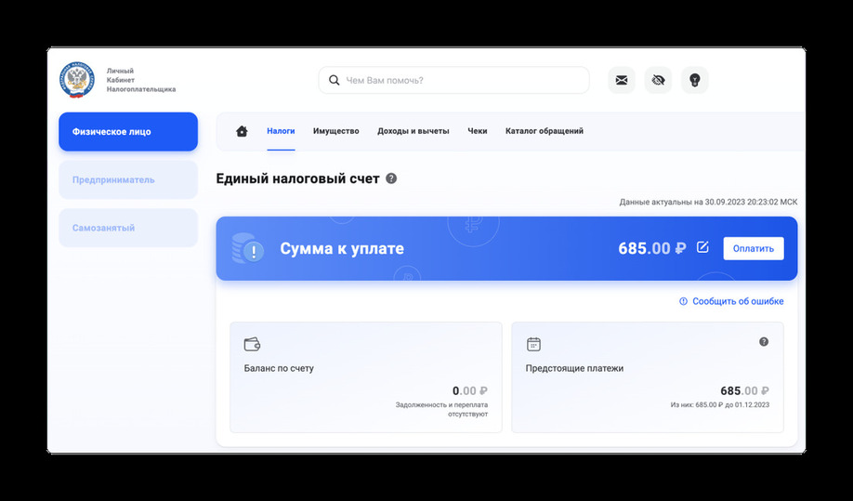Image resolution: width=853 pixels, height=501 pixels.
Task: Click the calendar icon in Предстоящие платежи
Action: click(533, 344)
